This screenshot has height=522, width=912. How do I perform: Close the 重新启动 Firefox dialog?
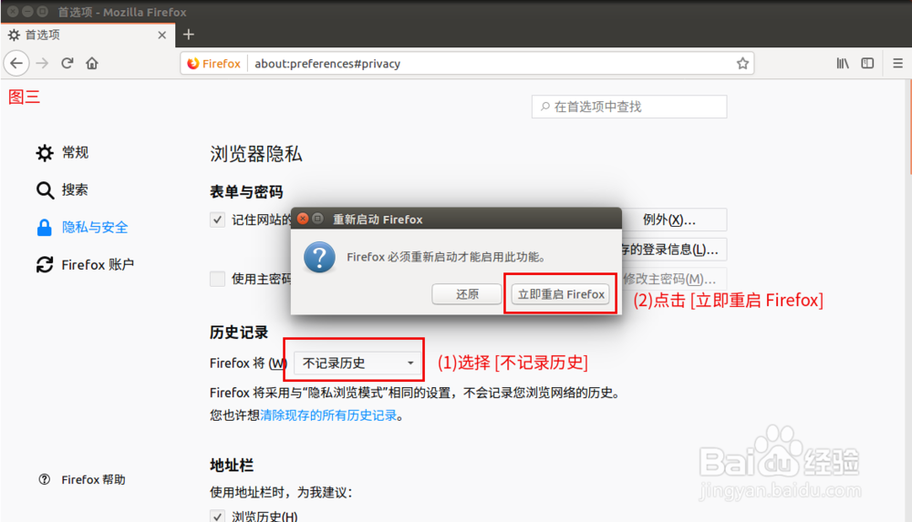pos(303,219)
